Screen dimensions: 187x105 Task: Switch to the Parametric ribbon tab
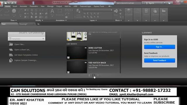(x=34, y=6)
